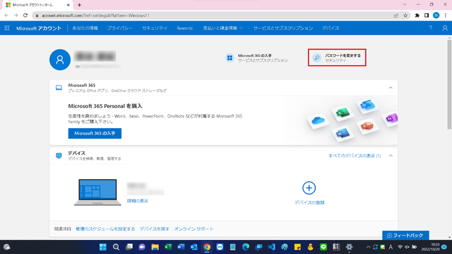Open あなたの情報 menu item
Image resolution: width=452 pixels, height=254 pixels.
click(x=85, y=28)
